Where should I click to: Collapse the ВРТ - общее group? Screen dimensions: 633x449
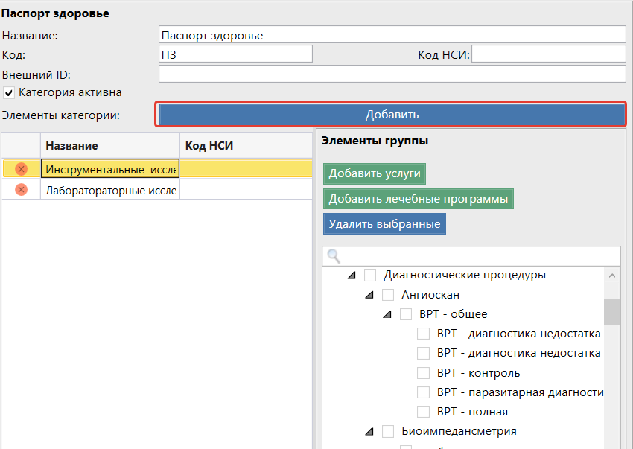(387, 315)
